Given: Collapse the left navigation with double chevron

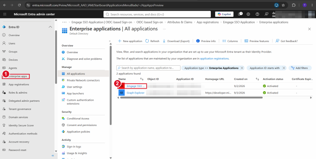Looking at the screenshot, I should (x=53, y=156).
